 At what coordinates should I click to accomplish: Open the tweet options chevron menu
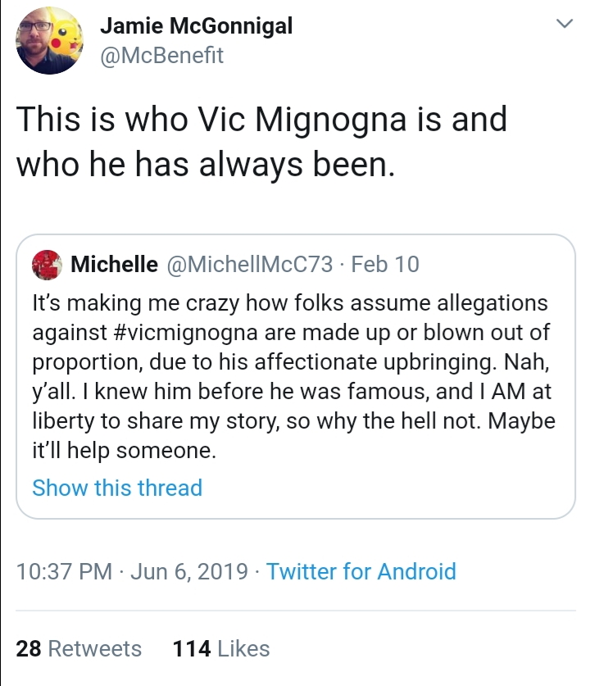565,23
